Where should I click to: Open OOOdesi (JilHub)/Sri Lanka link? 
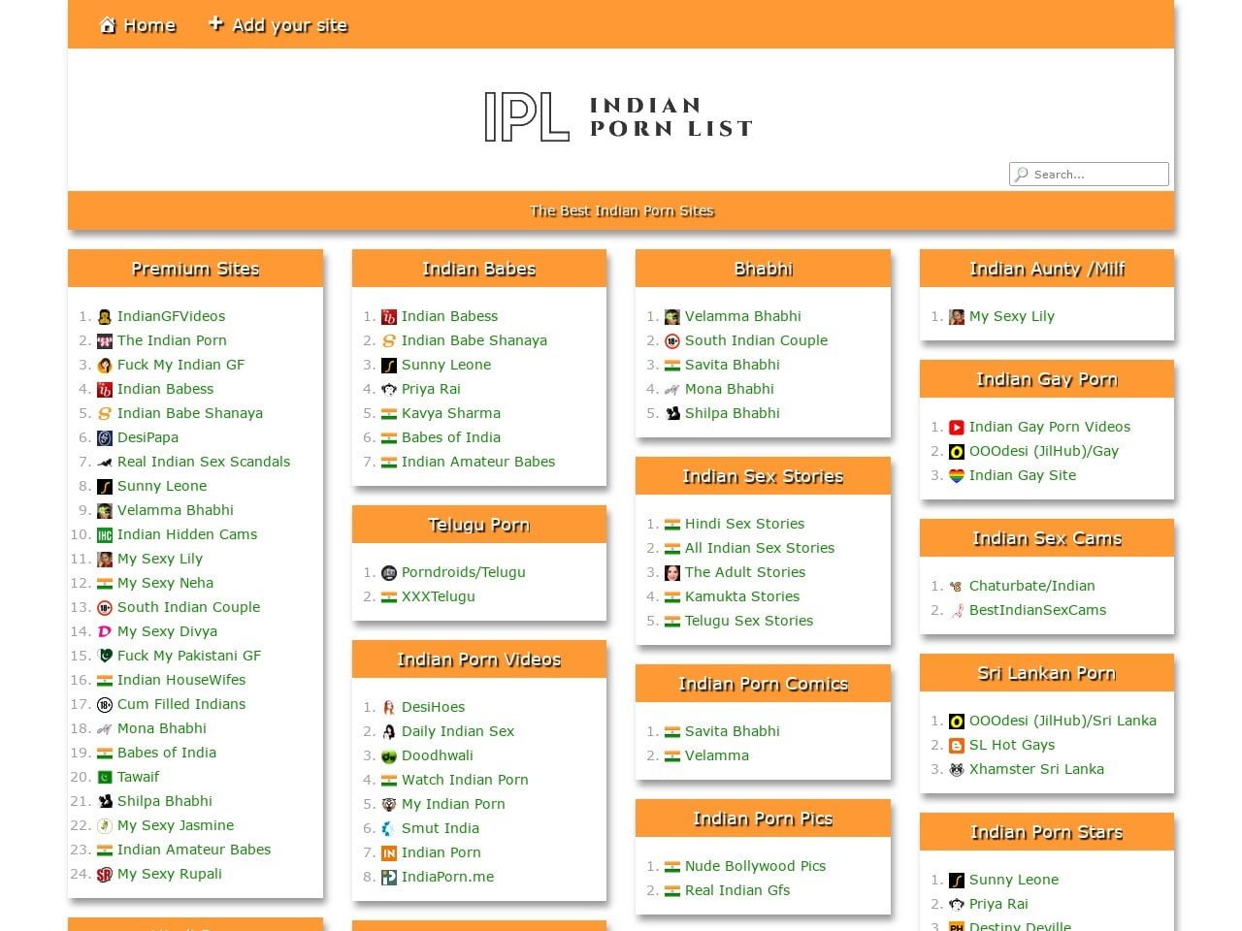1062,721
